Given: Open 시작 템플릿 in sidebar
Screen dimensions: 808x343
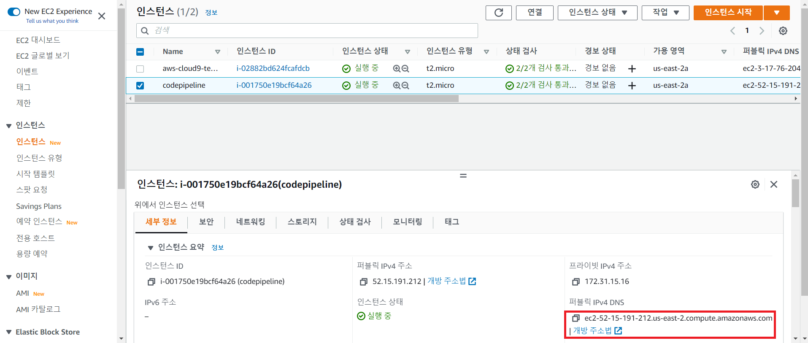Looking at the screenshot, I should [x=35, y=174].
